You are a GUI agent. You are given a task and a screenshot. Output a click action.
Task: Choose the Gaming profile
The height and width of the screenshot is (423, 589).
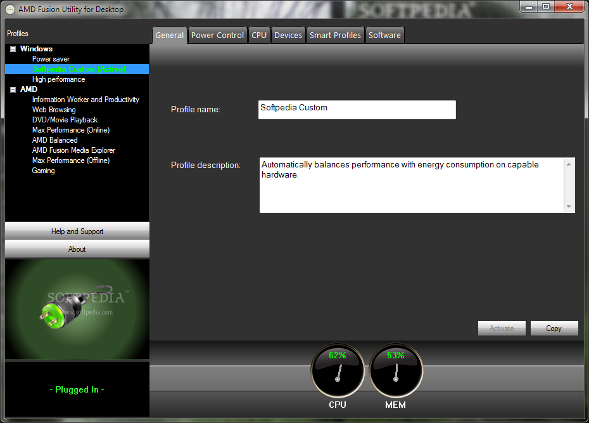point(43,171)
